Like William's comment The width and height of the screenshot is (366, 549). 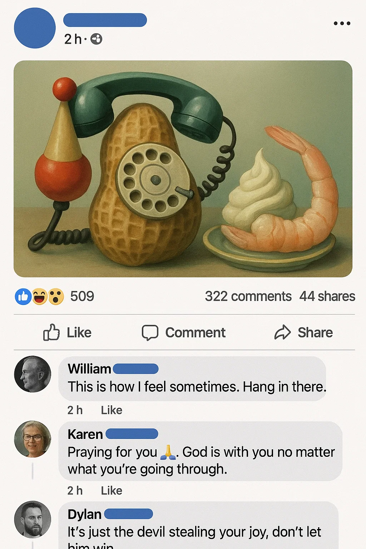(112, 410)
